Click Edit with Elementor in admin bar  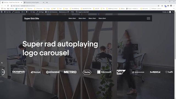click(51, 12)
